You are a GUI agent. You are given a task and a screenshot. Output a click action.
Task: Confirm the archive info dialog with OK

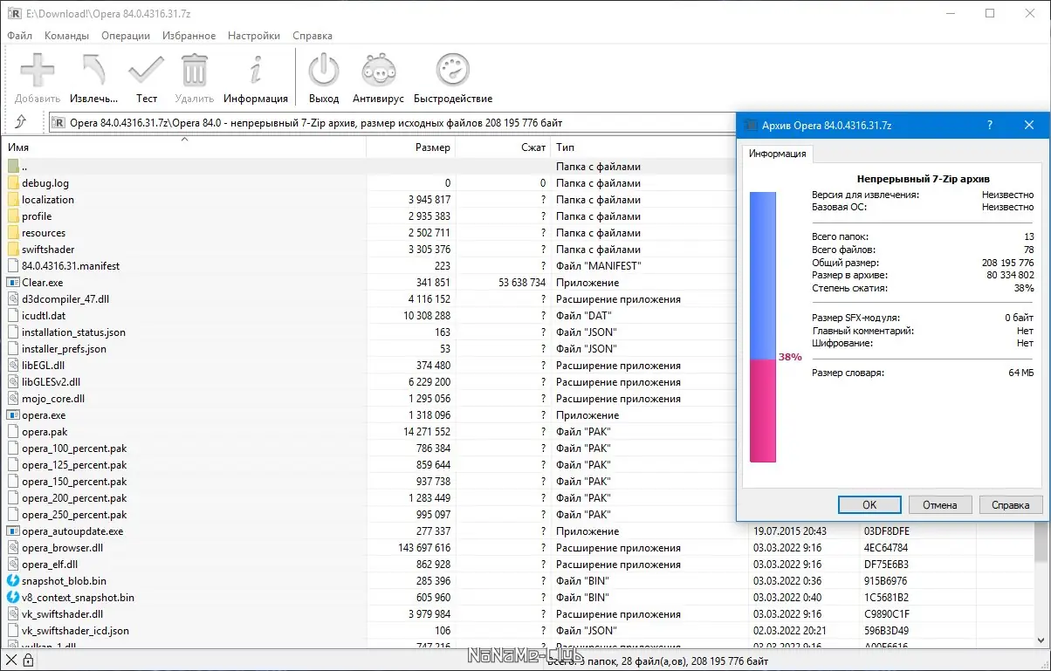[869, 504]
